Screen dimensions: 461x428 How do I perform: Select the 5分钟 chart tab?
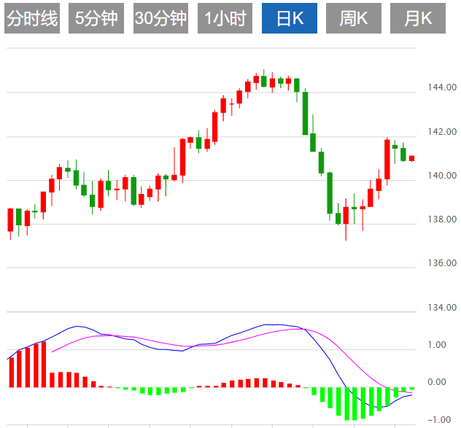tap(96, 19)
